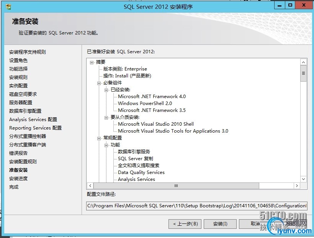Select Microsoft .NET Framework 3.5 row
Image resolution: width=314 pixels, height=238 pixels.
152,110
